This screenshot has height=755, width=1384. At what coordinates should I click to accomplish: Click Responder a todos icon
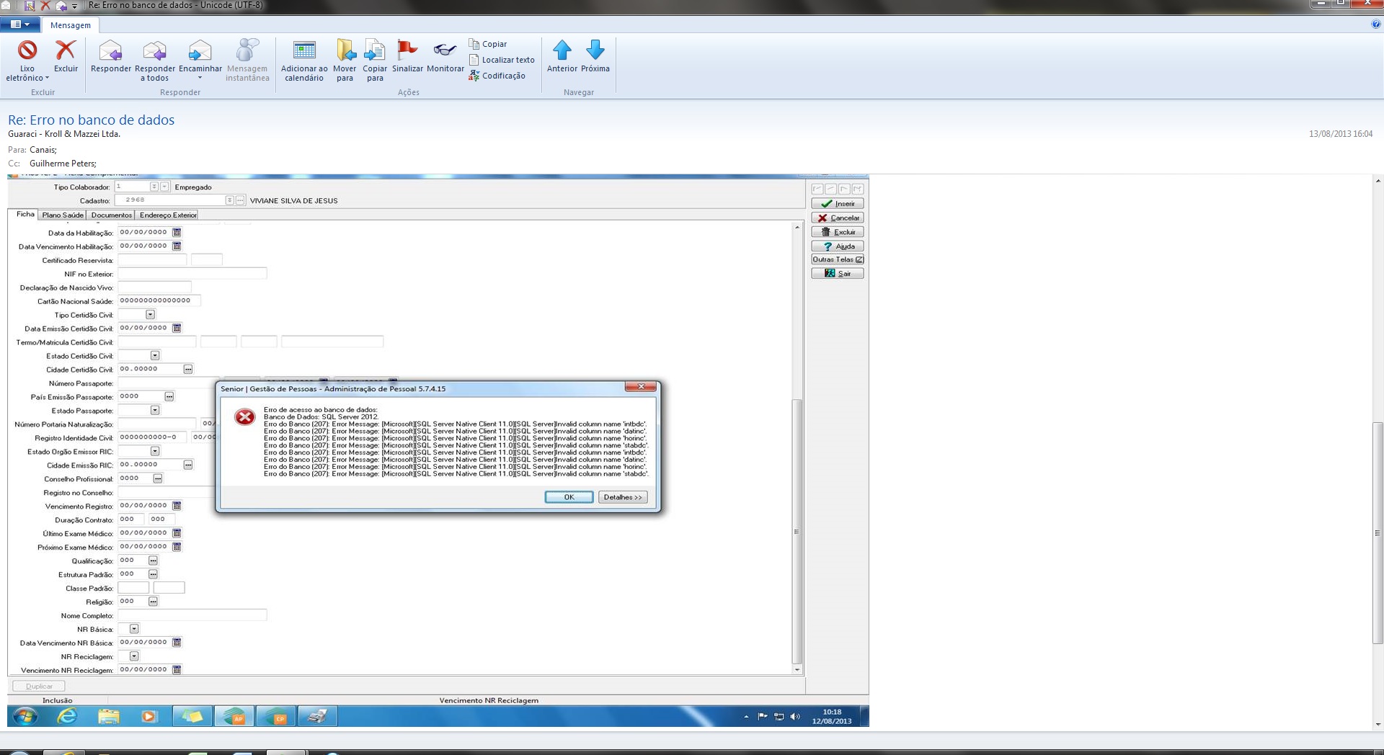point(154,50)
